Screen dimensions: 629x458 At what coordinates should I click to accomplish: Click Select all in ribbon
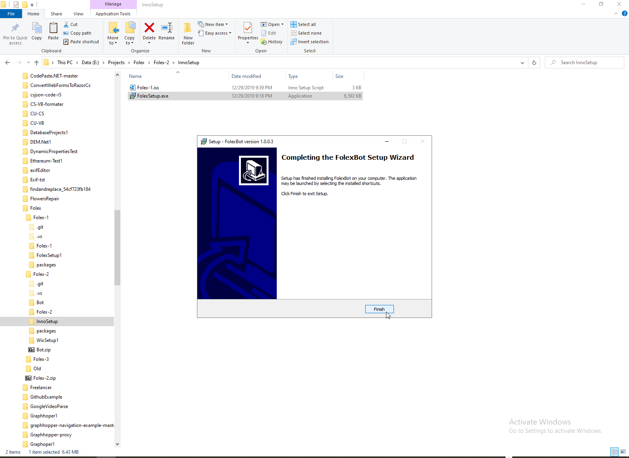[303, 24]
